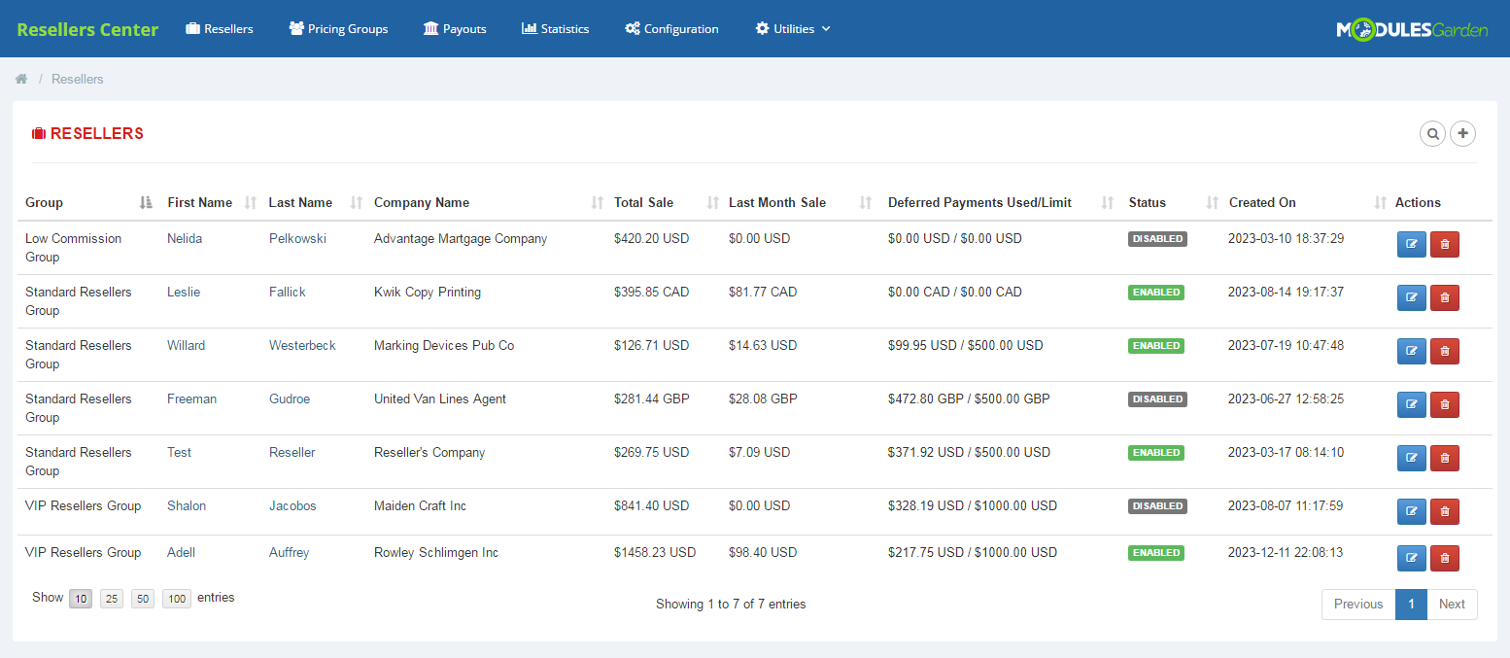Open the Utilities dropdown menu
Screen dimensions: 1510x658
coord(792,28)
